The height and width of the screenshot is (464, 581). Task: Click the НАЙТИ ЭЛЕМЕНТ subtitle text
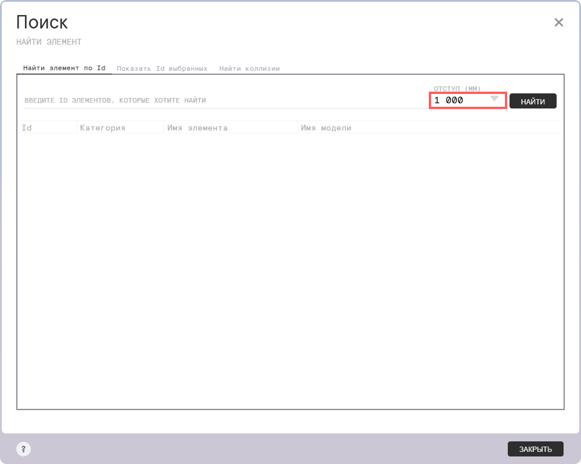click(x=49, y=42)
